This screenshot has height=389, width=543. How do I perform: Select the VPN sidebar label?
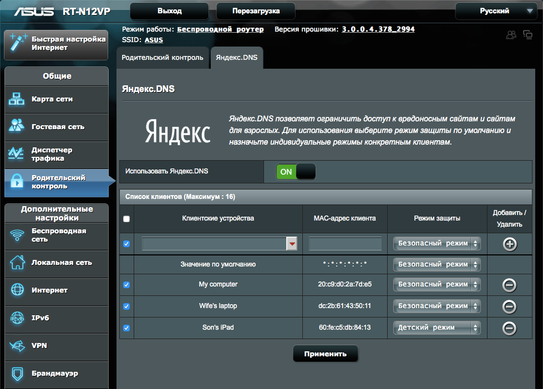pos(39,345)
